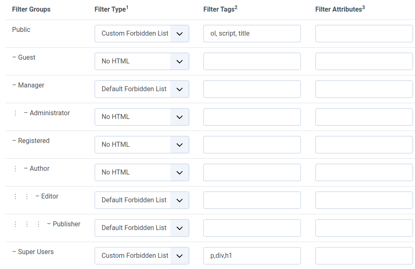Click the Filter Tags column header
This screenshot has height=269, width=415.
point(220,9)
